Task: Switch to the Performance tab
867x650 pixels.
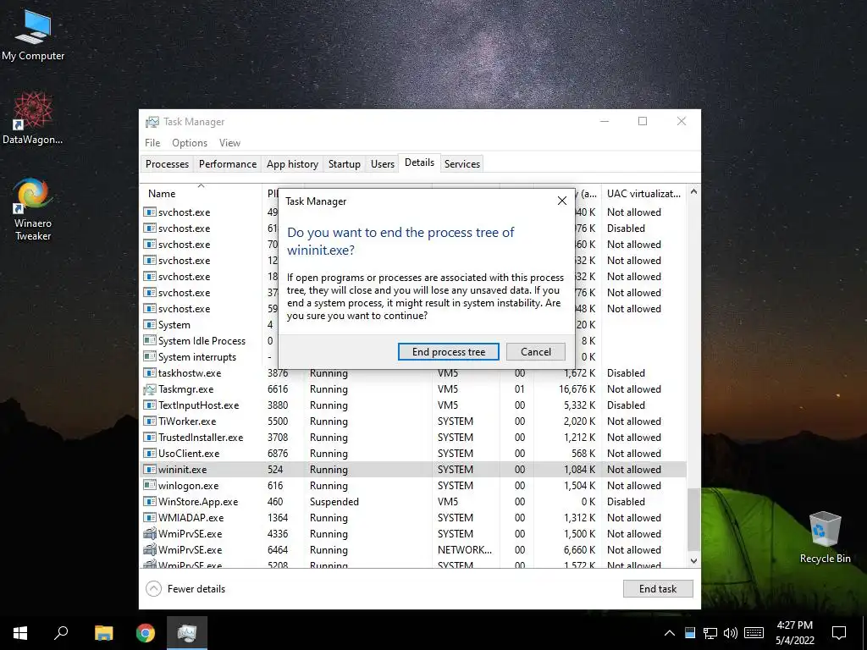Action: click(x=228, y=164)
